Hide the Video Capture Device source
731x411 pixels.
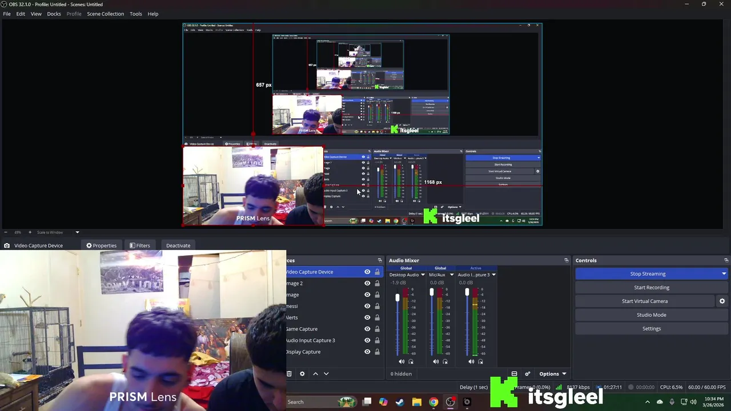tap(367, 272)
